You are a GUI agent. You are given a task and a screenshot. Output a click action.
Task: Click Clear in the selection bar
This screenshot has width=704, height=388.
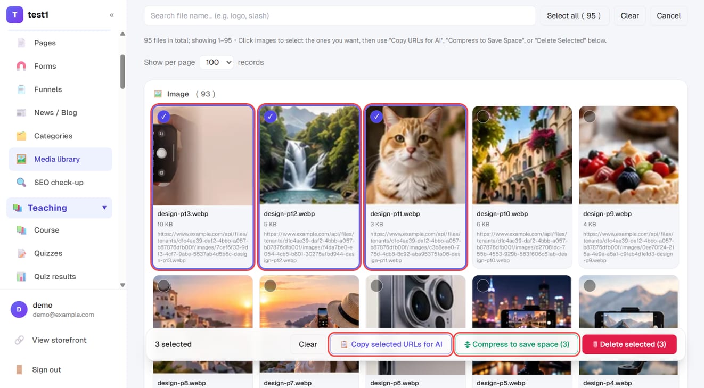308,344
